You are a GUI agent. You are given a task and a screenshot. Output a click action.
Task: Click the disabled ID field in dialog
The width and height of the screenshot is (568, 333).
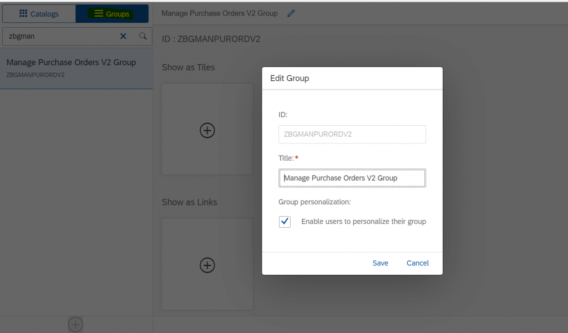tap(352, 134)
